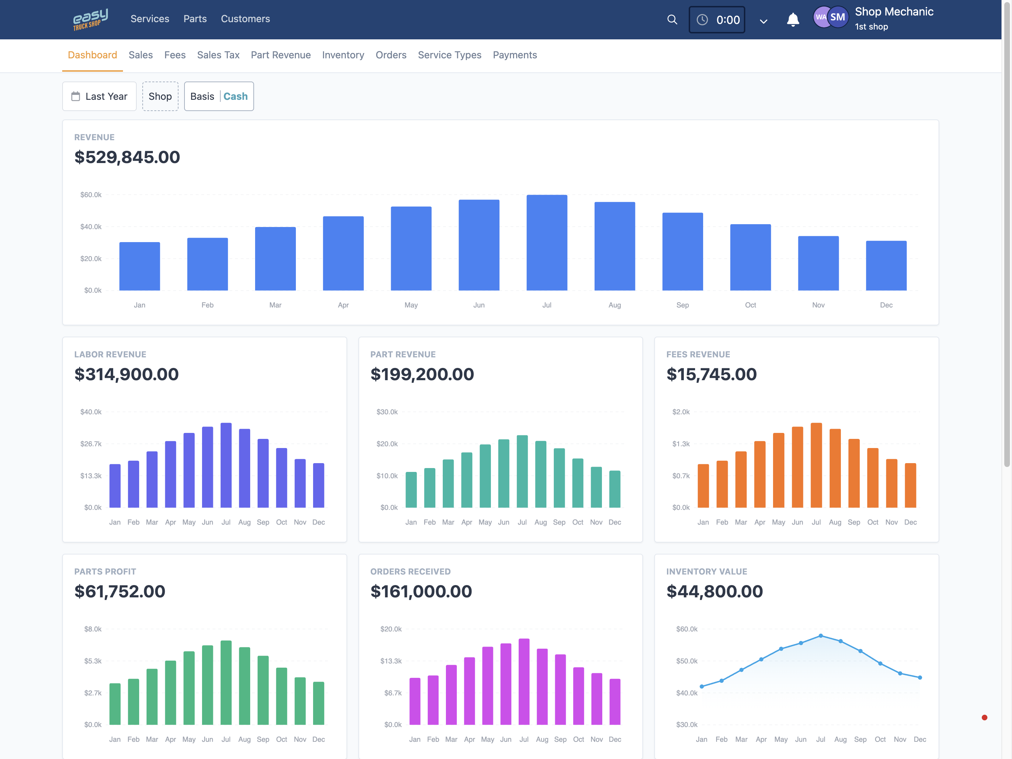Switch to the Orders tab
1012x759 pixels.
point(391,55)
